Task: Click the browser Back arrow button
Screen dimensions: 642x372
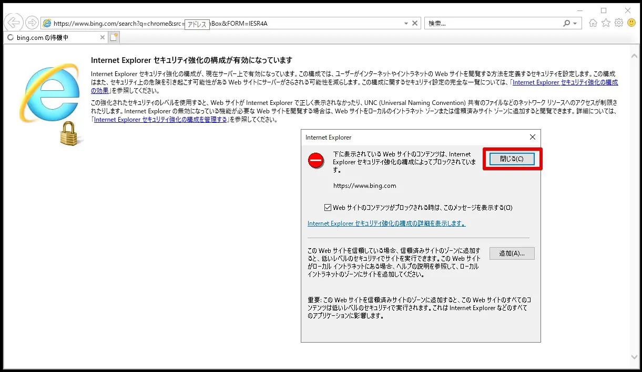Action: [14, 23]
